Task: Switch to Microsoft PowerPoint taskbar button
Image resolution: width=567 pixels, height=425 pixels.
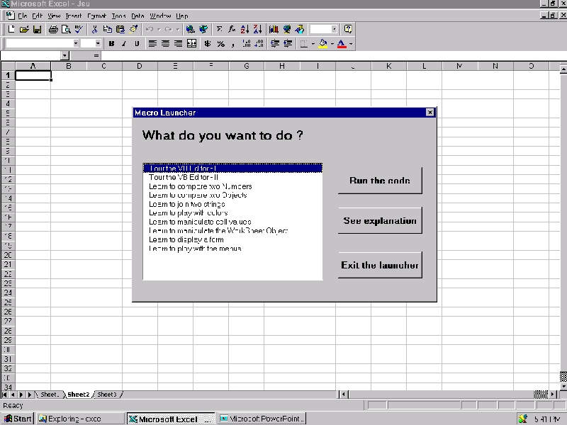Action: coord(262,419)
